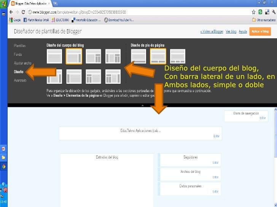277x207 pixels.
Task: Choose two-column footer layout
Action: [x=158, y=56]
